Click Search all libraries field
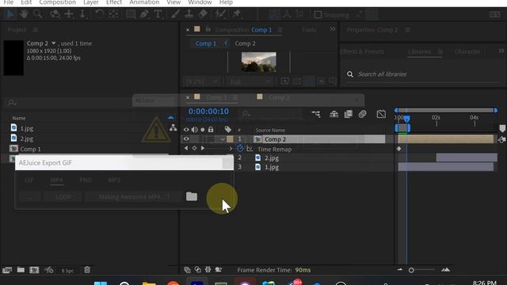 (424, 74)
